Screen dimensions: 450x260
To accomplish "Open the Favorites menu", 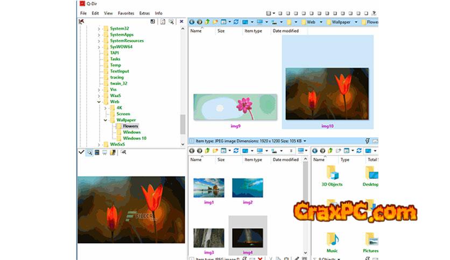I will pos(126,13).
